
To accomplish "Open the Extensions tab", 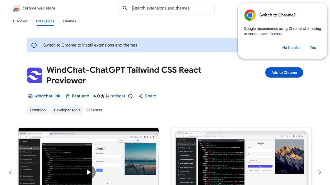I will coord(45,21).
